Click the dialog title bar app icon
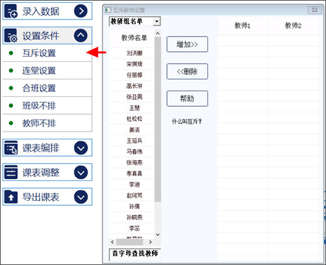This screenshot has height=265, width=326. [x=108, y=10]
